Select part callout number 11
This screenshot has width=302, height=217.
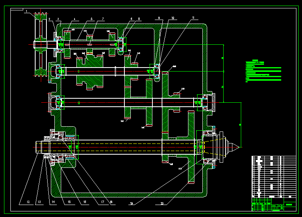point(193,18)
